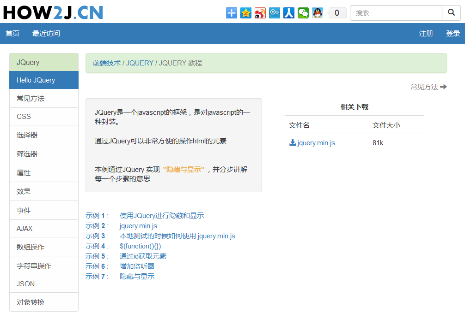Click the JQUERY breadcrumb link
The width and height of the screenshot is (465, 319).
[x=140, y=63]
